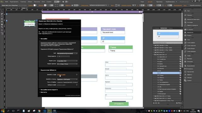Viewport: 202px width, 113px height.
Task: Click Опубликовать in top bar
Action: (170, 2)
